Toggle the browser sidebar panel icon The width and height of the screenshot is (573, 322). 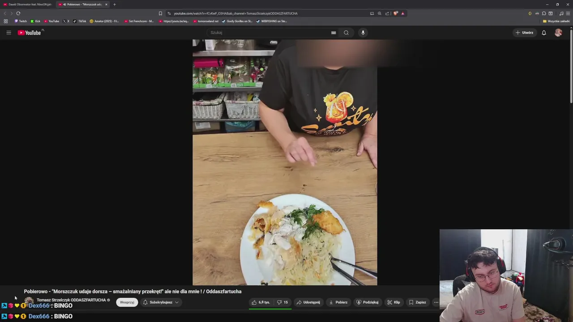click(551, 13)
